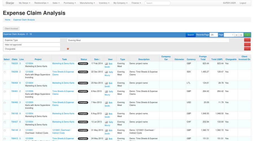254x141 pixels.
Task: Open the Relationships dropdown menu
Action: pos(41,3)
